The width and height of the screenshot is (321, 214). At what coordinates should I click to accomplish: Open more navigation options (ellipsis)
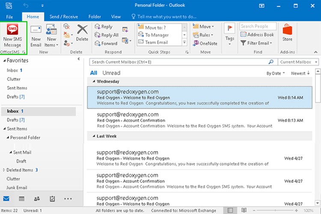[x=68, y=199]
